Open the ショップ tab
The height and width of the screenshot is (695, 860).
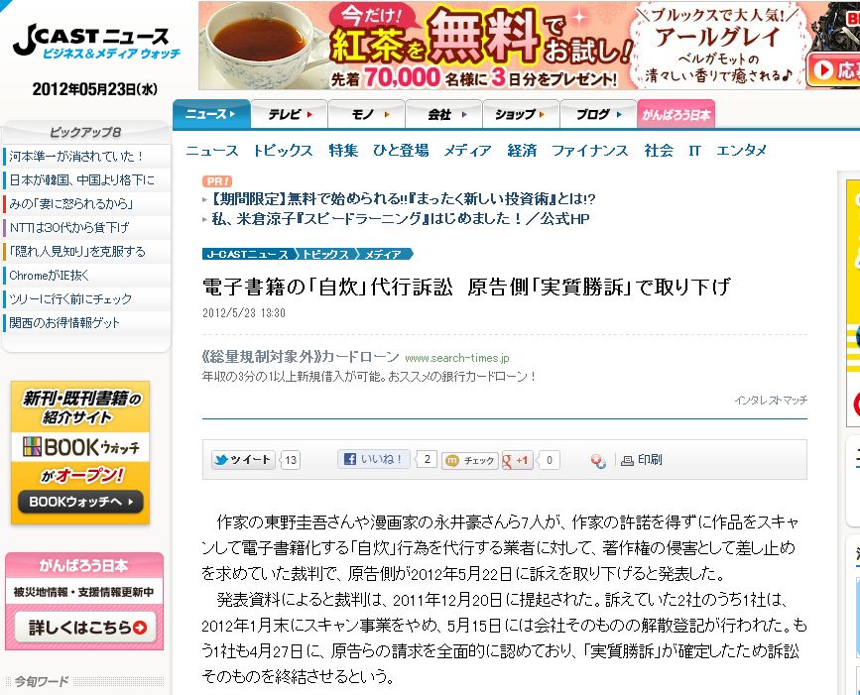521,115
